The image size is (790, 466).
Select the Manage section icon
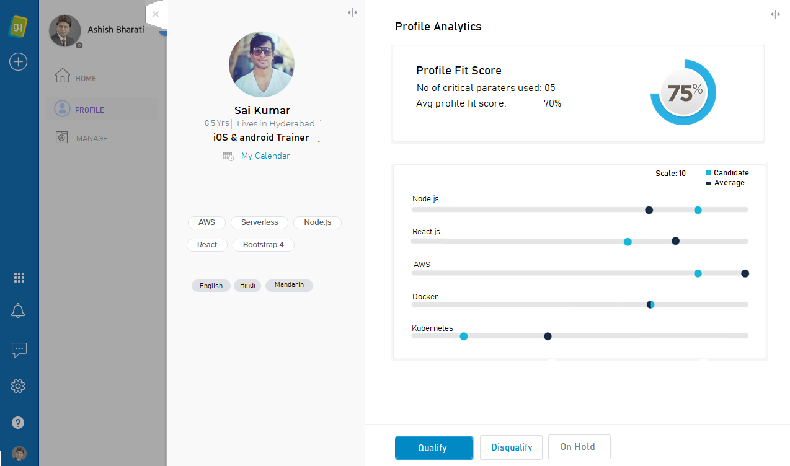coord(62,137)
